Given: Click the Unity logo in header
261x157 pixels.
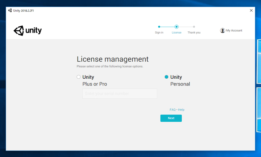Looking at the screenshot, I should 28,31.
